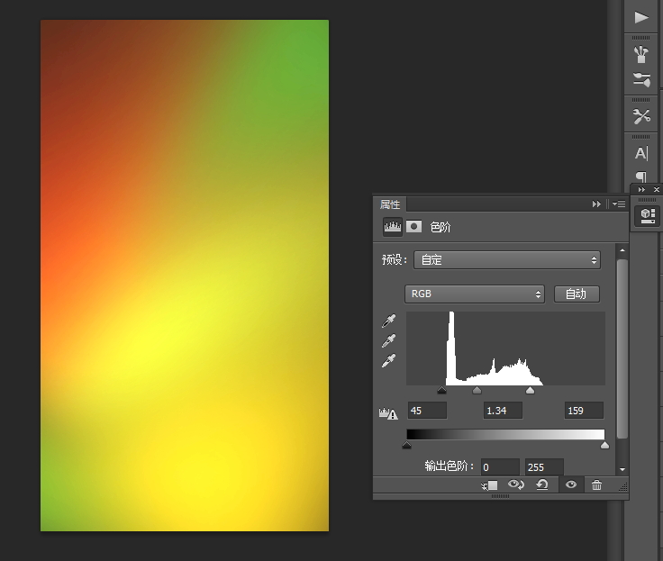
Task: Collapse Properties panel with double arrows
Action: [x=596, y=204]
